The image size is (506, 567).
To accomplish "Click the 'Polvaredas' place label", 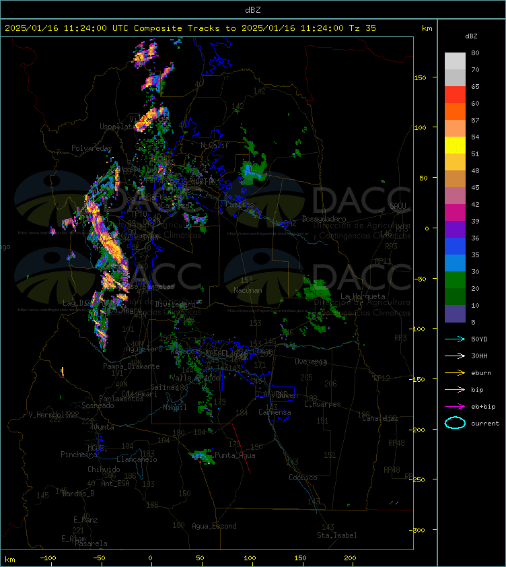I will [92, 148].
